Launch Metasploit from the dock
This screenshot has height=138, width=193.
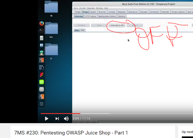pos(42,45)
